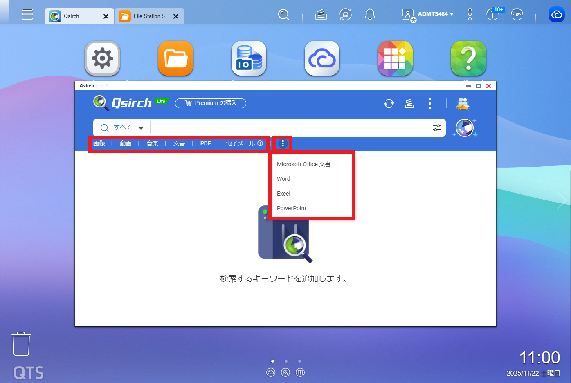Click inside the Qsirch search text field
Screen dimensions: 571x383
coord(290,128)
